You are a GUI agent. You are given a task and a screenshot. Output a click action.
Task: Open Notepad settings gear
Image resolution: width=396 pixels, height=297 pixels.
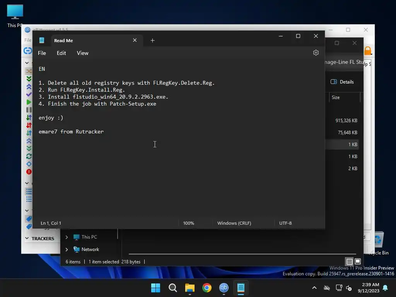pos(316,53)
